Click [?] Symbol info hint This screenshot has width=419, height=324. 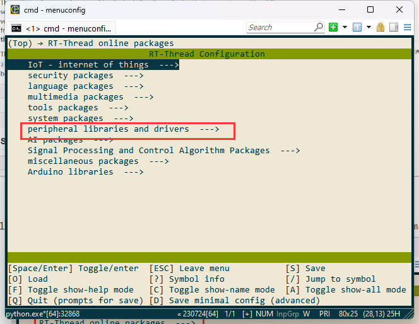point(187,279)
